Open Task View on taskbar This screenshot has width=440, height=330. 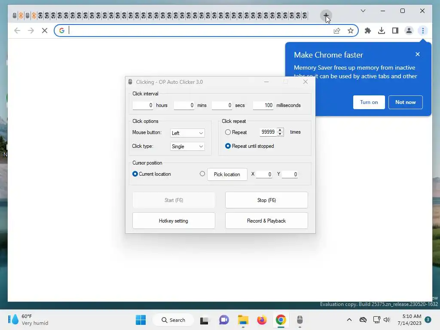click(204, 320)
